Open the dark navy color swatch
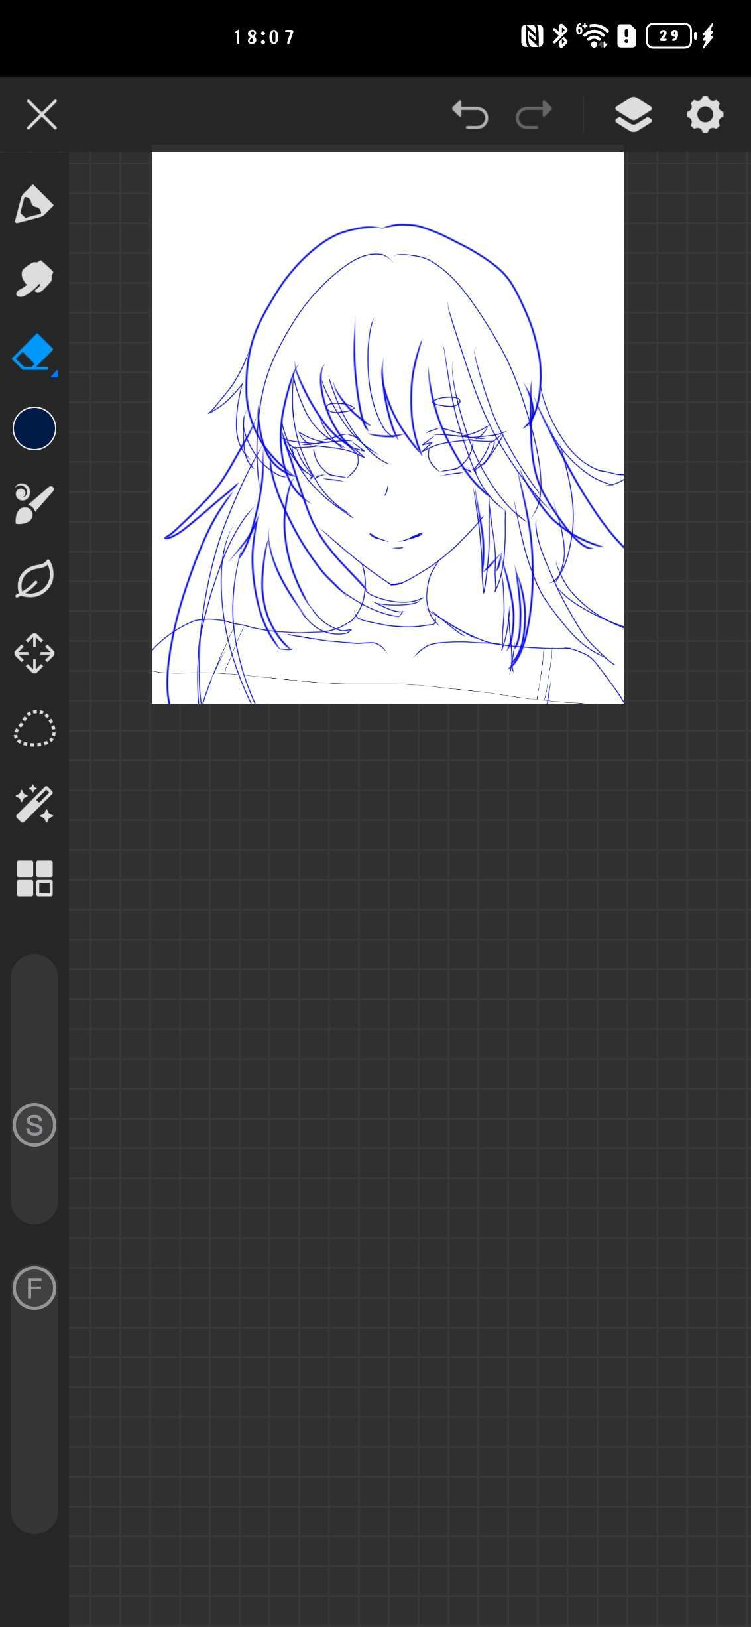The width and height of the screenshot is (751, 1627). tap(34, 428)
